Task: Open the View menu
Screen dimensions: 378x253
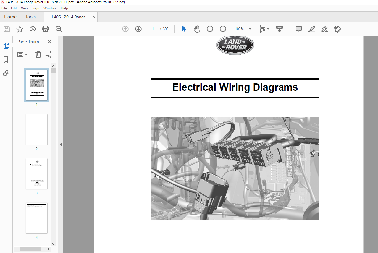Action: click(25, 8)
